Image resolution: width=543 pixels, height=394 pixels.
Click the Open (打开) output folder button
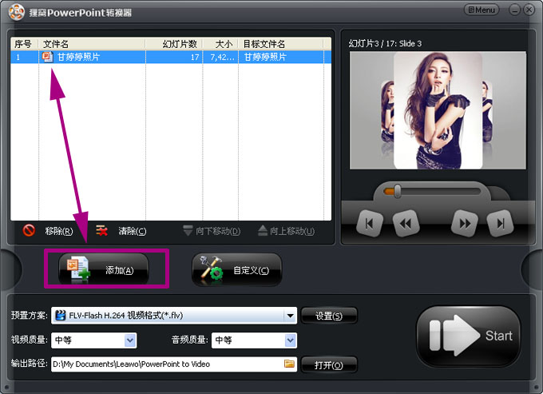tap(328, 365)
